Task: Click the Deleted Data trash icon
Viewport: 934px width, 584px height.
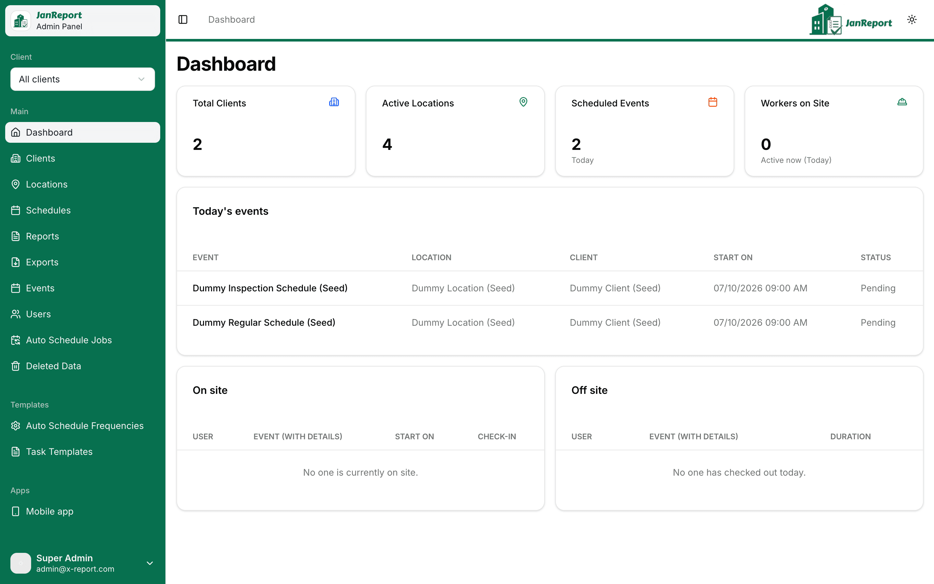Action: [x=16, y=366]
